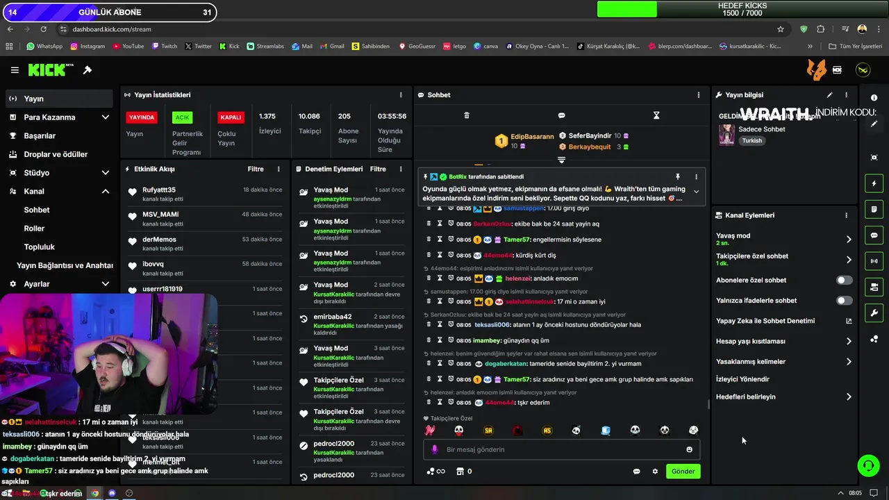Viewport: 889px width, 500px height.
Task: Open the WhatsApp bookmark
Action: pyautogui.click(x=44, y=47)
